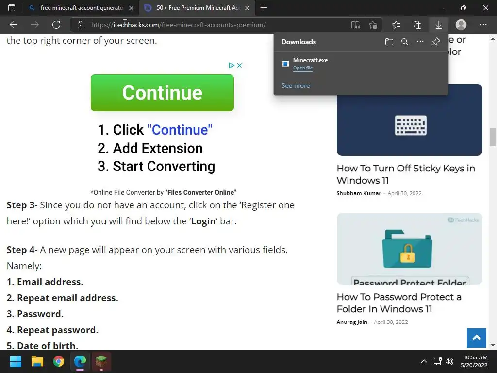Open downloads folder from Downloads panel

tap(389, 42)
